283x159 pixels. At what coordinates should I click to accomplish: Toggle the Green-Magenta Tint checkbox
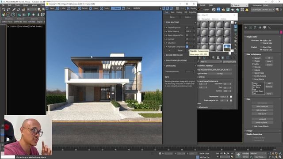tap(166, 35)
